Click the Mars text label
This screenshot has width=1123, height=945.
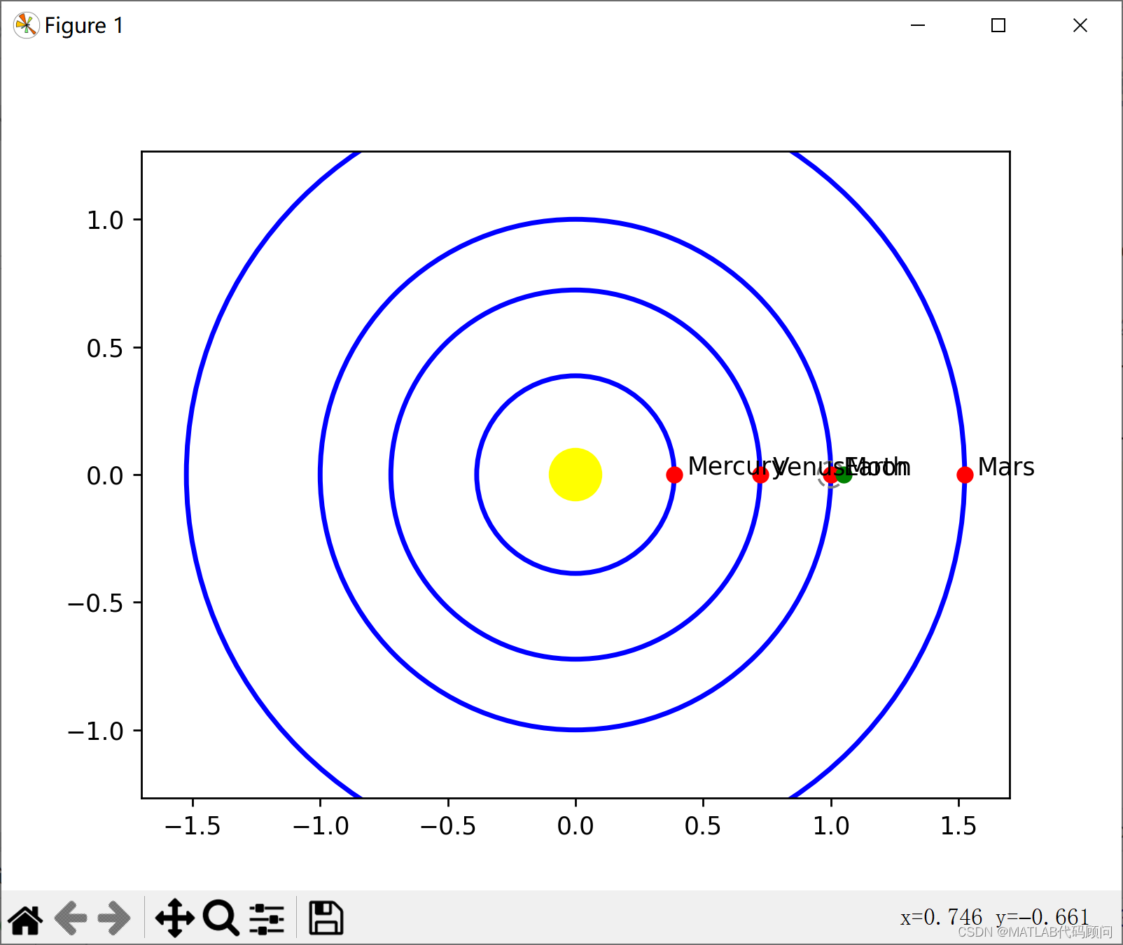point(1007,466)
